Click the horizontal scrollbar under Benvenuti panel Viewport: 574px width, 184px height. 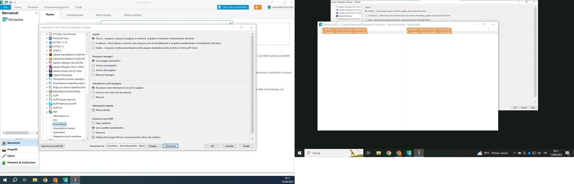coord(17,133)
